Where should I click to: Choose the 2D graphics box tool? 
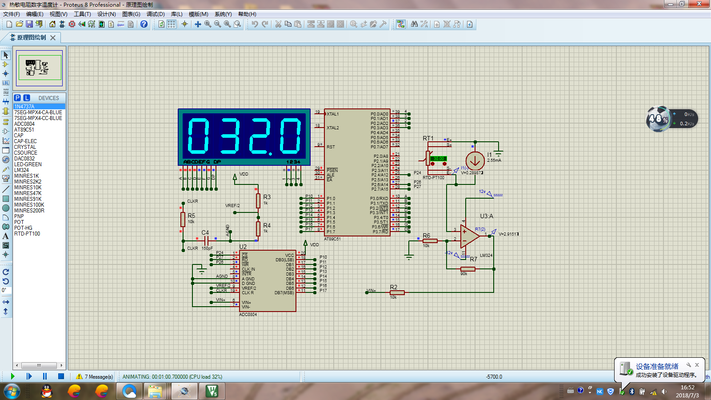click(x=6, y=199)
